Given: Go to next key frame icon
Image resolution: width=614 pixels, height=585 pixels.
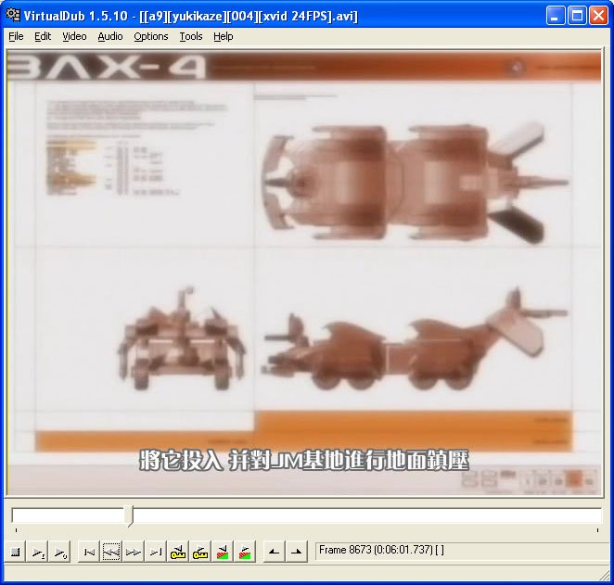Looking at the screenshot, I should 200,552.
